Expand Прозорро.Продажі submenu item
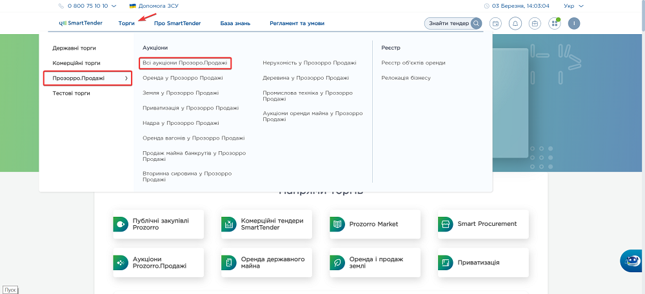Viewport: 645px width, 294px height. tap(88, 78)
